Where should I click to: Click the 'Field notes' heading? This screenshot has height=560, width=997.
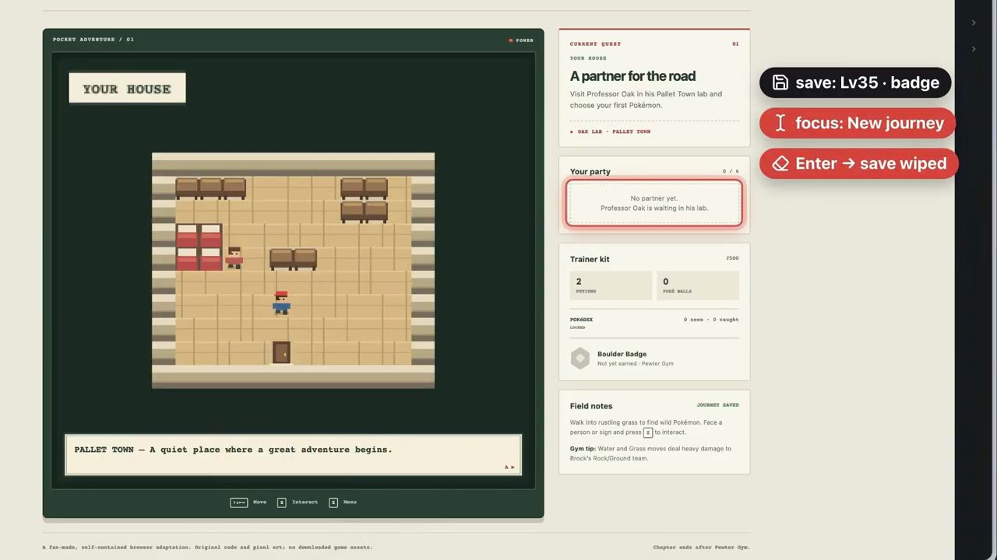591,406
